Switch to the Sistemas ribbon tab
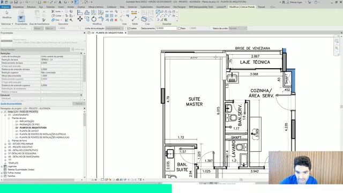The image size is (343, 193). tap(50, 7)
